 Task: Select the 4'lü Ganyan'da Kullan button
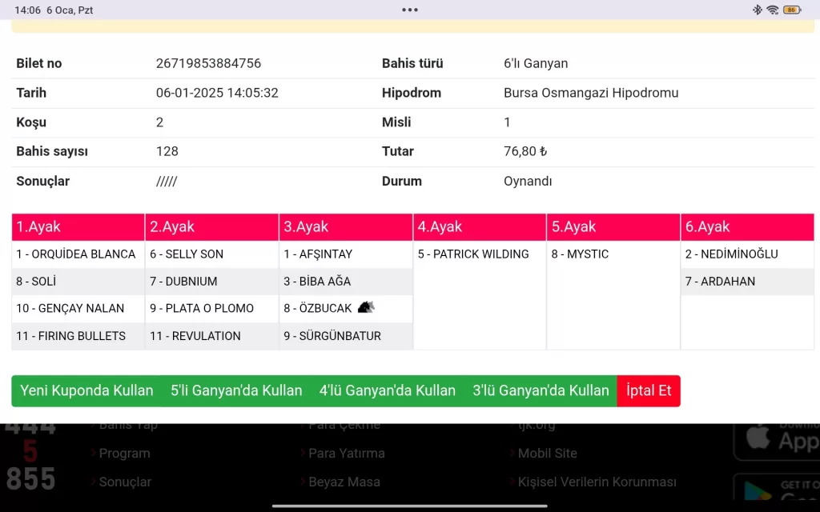(388, 390)
